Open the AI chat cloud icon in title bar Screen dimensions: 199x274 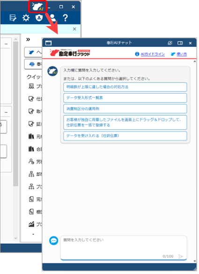(x=37, y=7)
